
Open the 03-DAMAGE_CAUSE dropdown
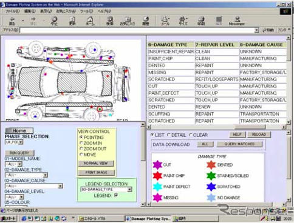pyautogui.click(x=34, y=186)
